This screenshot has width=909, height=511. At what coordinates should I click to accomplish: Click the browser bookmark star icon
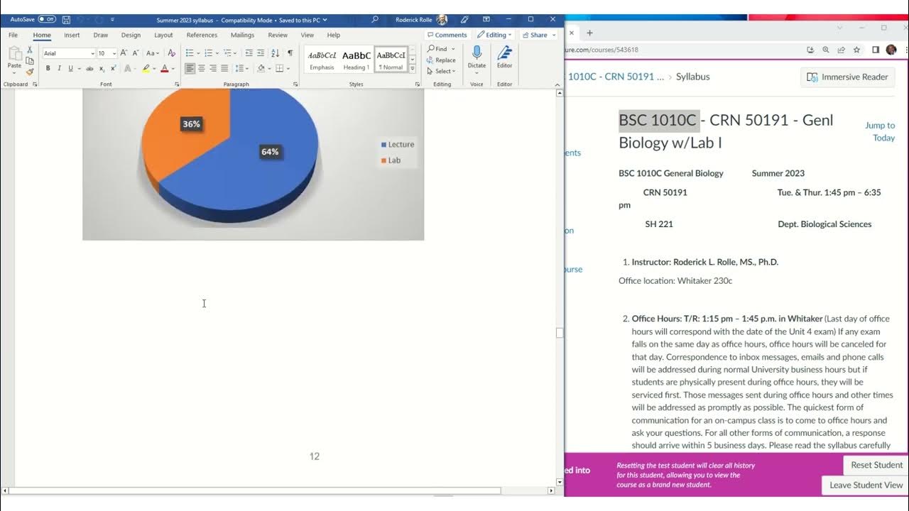pos(856,50)
